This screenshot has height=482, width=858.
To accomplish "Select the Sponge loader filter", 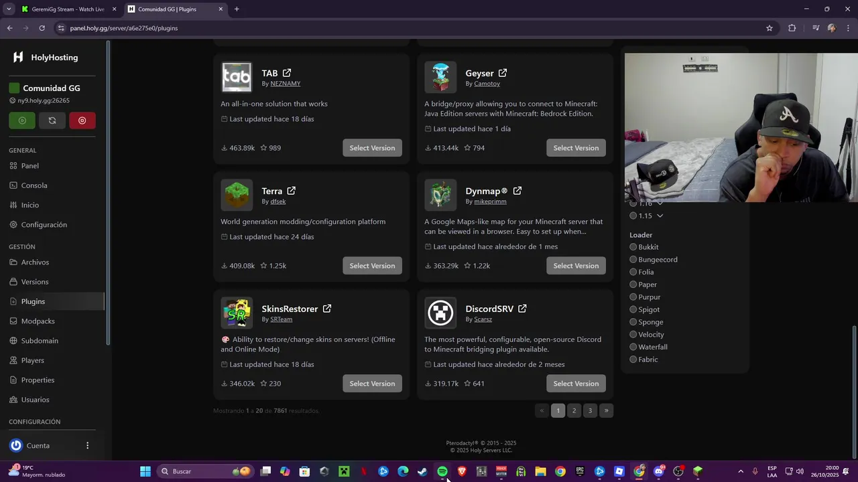I will 633,322.
